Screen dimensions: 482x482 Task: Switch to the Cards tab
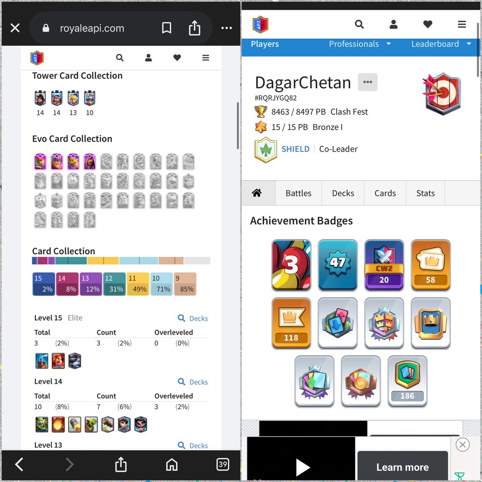[x=385, y=193]
